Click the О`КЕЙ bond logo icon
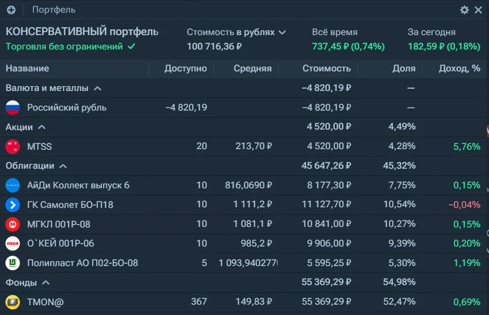 (13, 244)
